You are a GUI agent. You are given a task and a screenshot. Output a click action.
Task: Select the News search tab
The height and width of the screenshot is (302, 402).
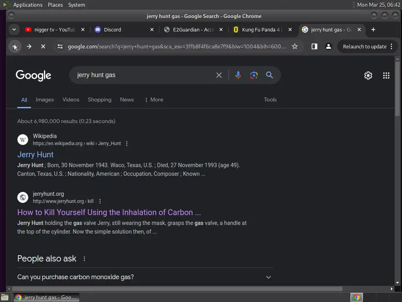click(127, 99)
